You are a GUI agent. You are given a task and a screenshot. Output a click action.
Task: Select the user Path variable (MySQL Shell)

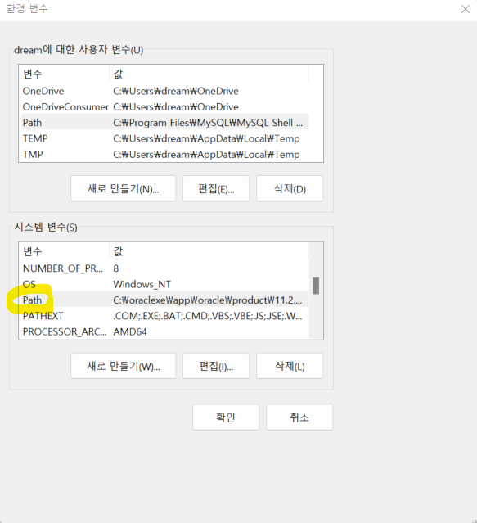click(165, 123)
